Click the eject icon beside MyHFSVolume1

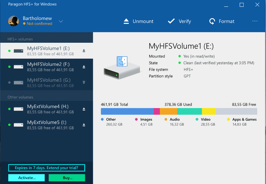click(x=84, y=50)
